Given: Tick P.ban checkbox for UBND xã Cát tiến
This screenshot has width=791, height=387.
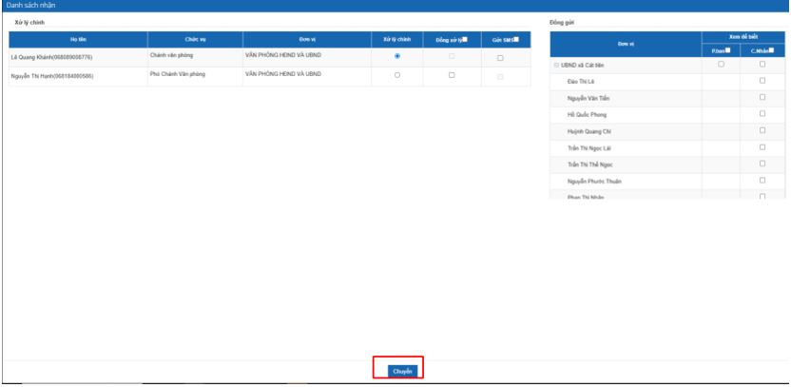Looking at the screenshot, I should coord(721,65).
